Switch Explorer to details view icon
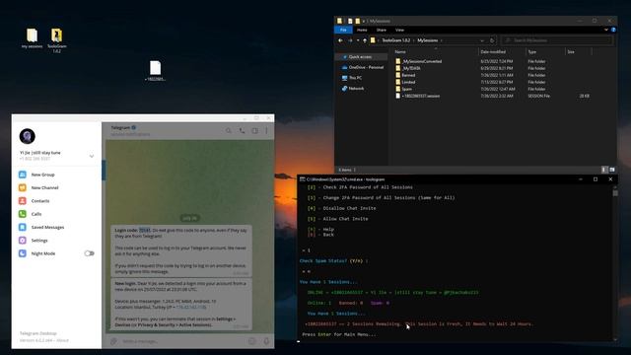This screenshot has width=631, height=355. tap(604, 170)
